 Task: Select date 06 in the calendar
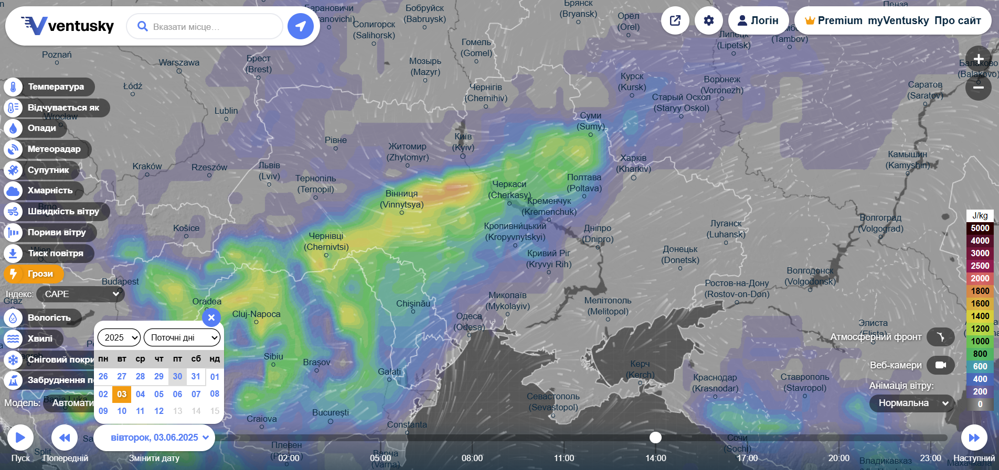[177, 394]
